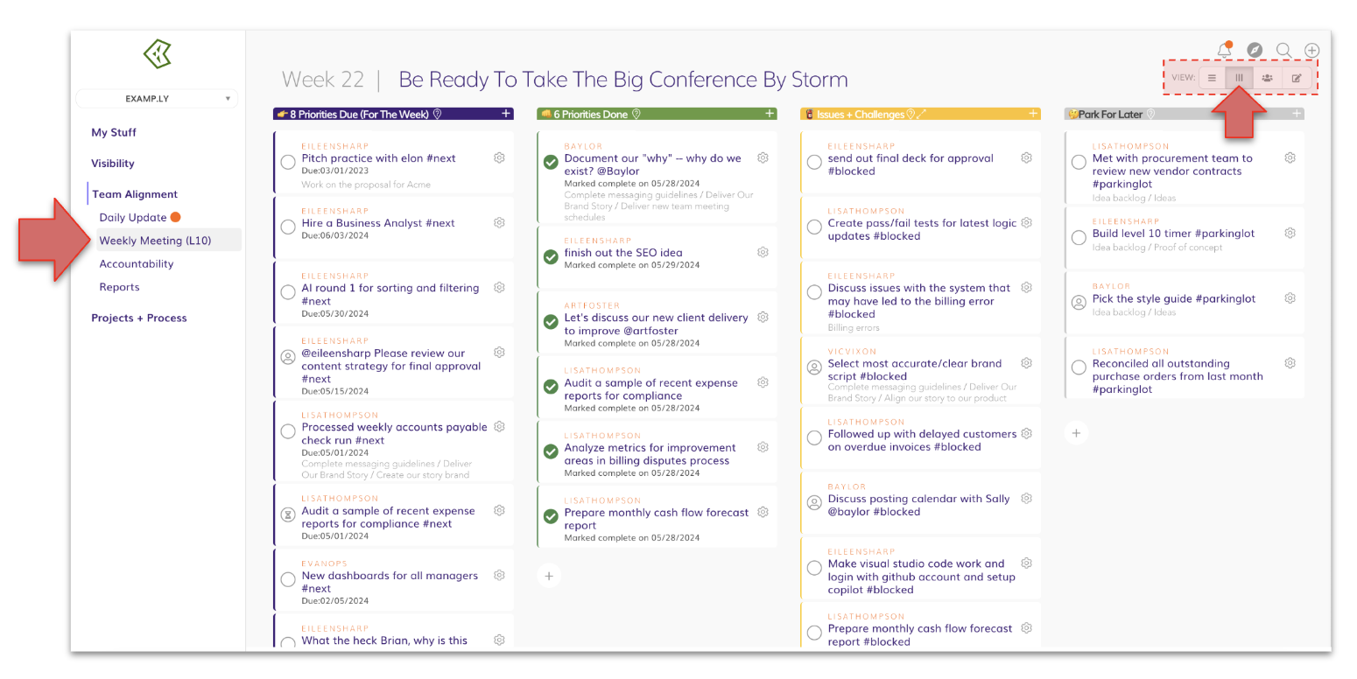This screenshot has height=679, width=1357.
Task: Switch to list view icon
Action: click(x=1212, y=78)
